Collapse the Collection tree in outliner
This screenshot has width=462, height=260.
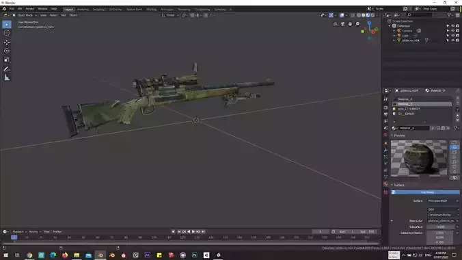click(x=390, y=26)
